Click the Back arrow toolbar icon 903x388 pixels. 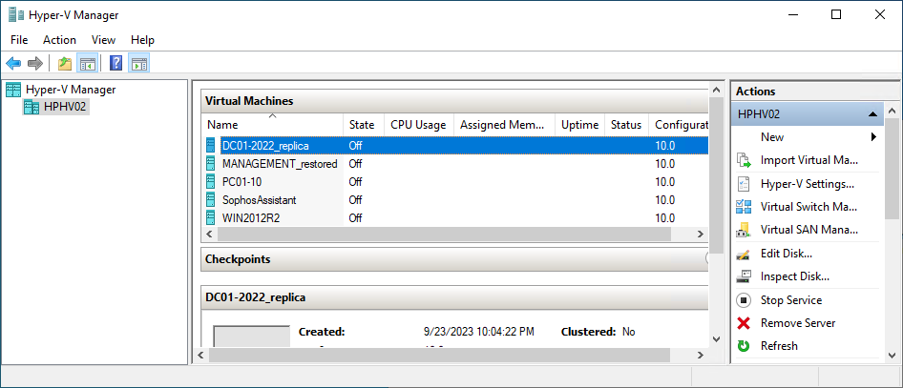[13, 64]
